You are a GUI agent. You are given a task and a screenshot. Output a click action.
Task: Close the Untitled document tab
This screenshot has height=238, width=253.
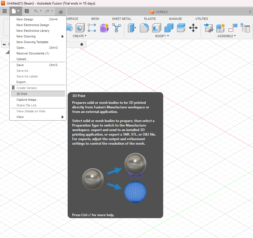250,12
